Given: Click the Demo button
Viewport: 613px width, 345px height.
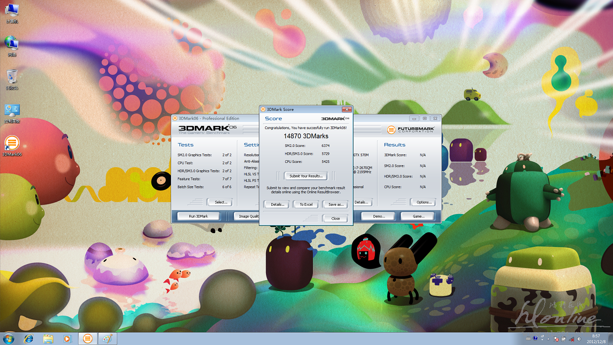Looking at the screenshot, I should pos(379,216).
